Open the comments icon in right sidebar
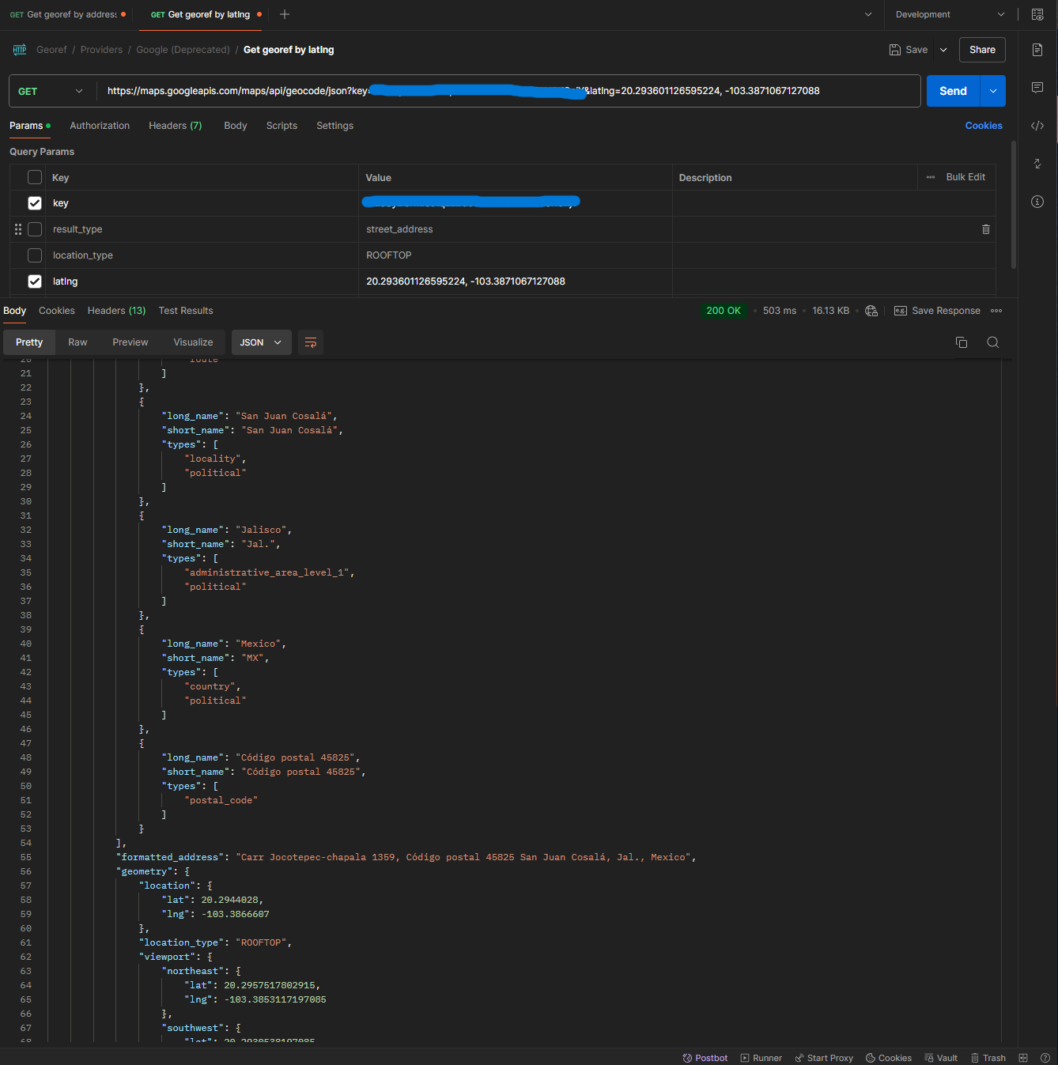The image size is (1058, 1065). (1037, 88)
